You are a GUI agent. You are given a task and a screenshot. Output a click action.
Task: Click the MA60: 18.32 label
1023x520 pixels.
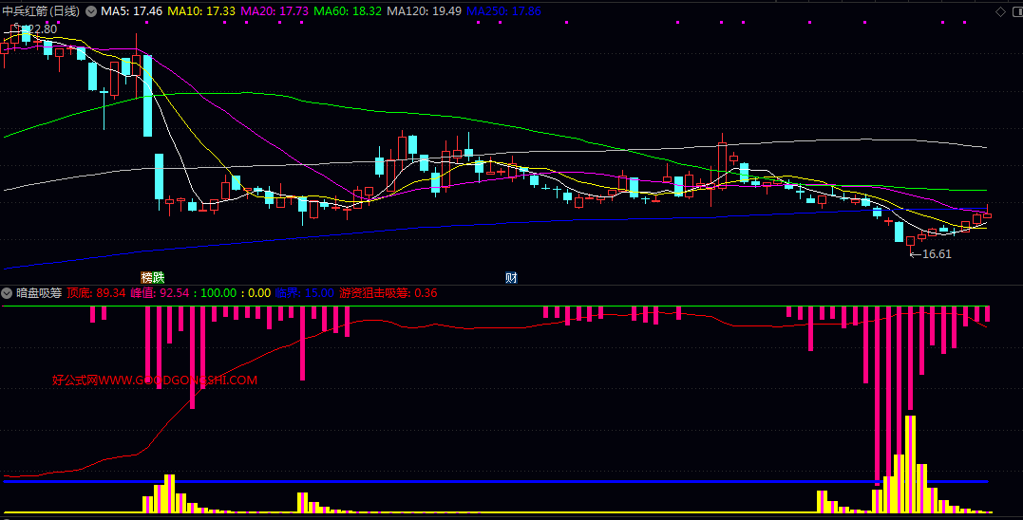tap(347, 11)
